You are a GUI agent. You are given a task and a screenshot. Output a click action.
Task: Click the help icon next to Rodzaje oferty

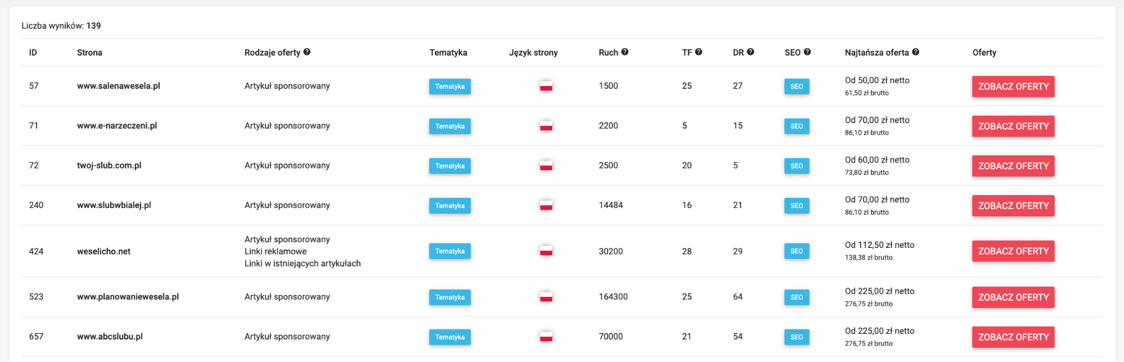click(307, 52)
